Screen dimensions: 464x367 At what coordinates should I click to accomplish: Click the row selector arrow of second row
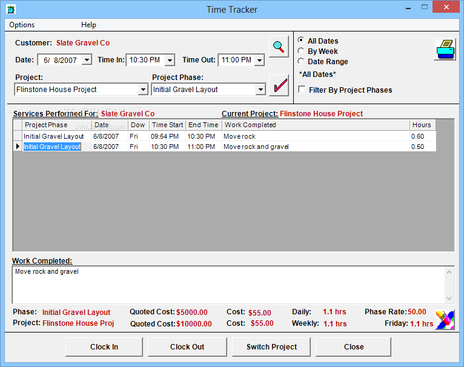pos(18,147)
